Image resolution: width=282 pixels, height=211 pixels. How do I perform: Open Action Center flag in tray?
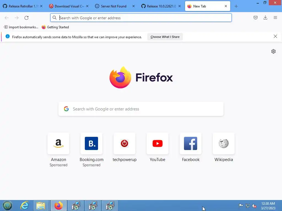pos(241,206)
